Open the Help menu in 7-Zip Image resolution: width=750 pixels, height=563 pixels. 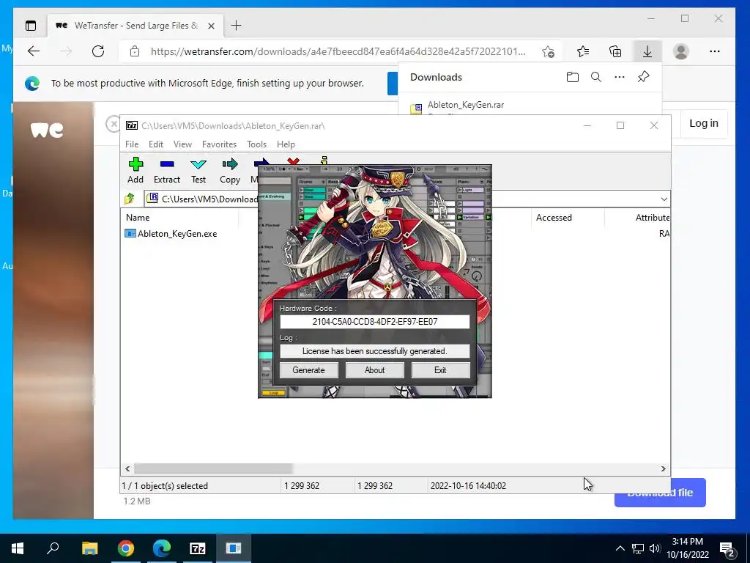[x=286, y=144]
